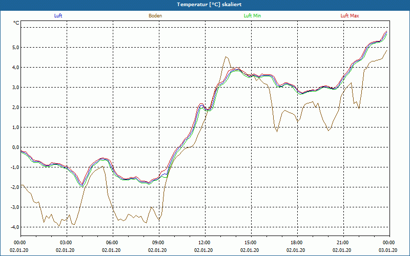Click the 18:00 time axis label
The width and height of the screenshot is (410, 256).
pyautogui.click(x=297, y=243)
